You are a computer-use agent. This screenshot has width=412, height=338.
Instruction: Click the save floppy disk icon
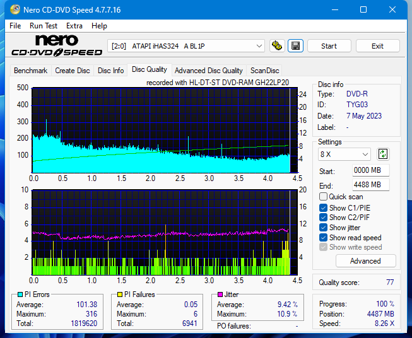pos(295,46)
